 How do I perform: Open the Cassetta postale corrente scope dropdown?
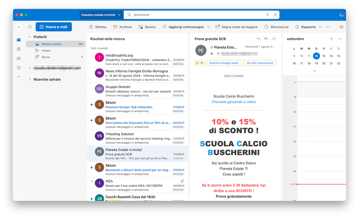[101, 15]
